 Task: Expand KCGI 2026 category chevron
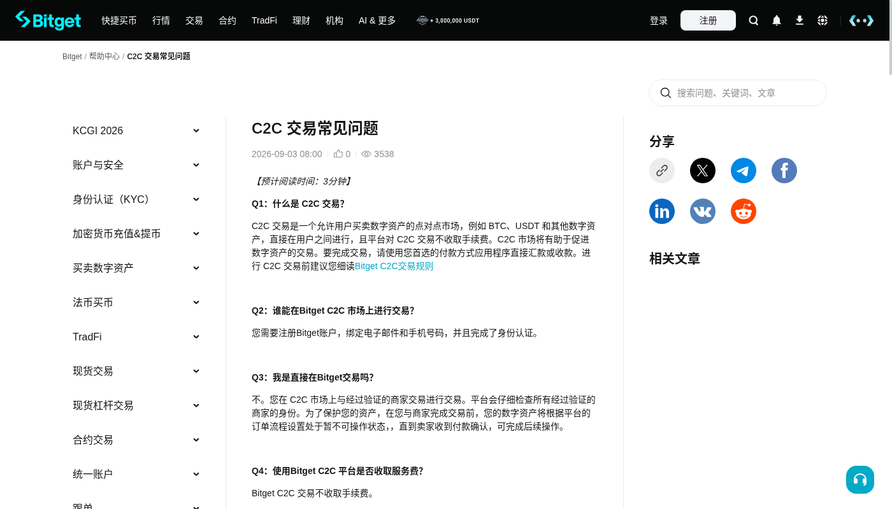196,130
